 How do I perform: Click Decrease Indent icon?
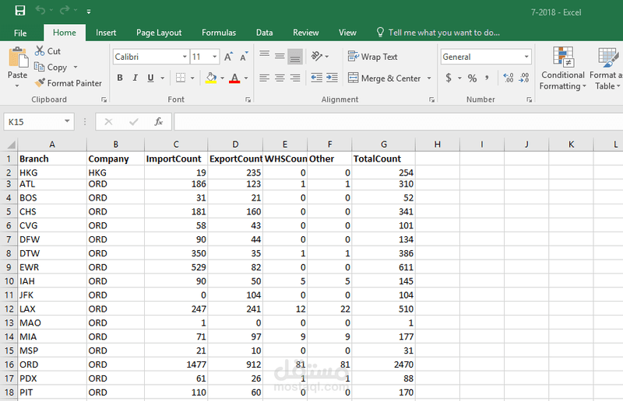[317, 78]
